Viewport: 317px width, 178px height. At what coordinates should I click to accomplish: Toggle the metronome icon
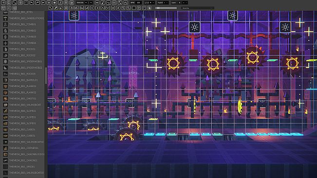pyautogui.click(x=60, y=3)
